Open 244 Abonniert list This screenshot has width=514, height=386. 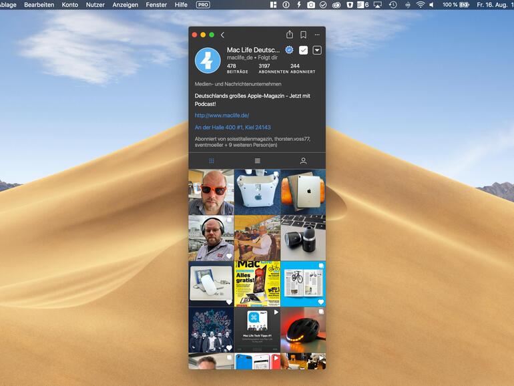click(x=302, y=69)
